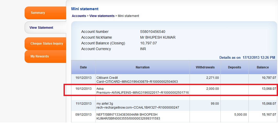Select the Citibank Credit Card transaction narration
The width and height of the screenshot is (278, 124).
coord(137,80)
